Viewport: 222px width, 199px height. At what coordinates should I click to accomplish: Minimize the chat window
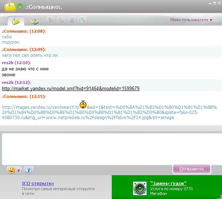coord(210,3)
